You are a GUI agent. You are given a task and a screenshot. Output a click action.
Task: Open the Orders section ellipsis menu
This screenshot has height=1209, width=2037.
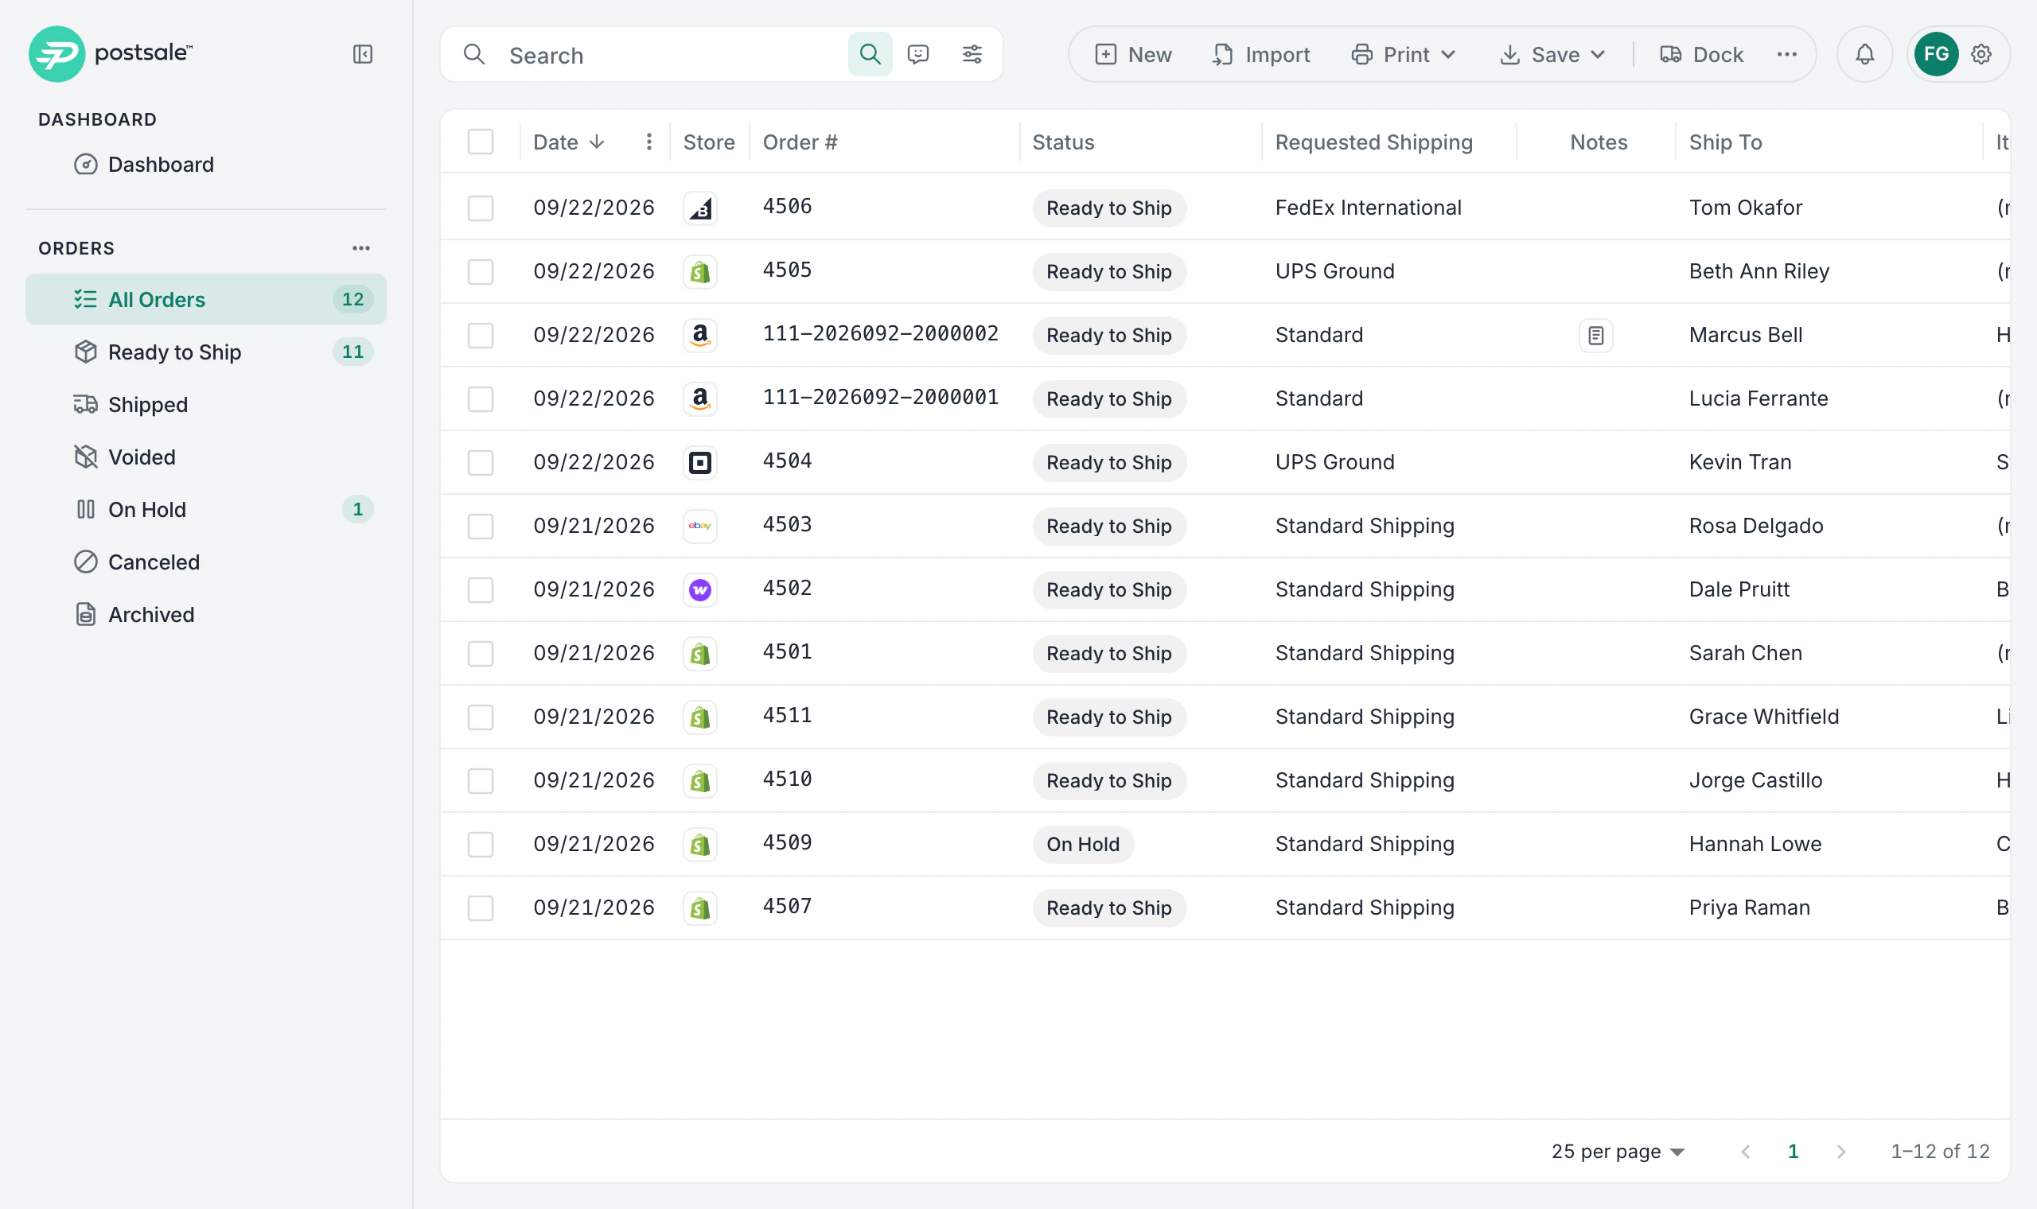pos(361,248)
